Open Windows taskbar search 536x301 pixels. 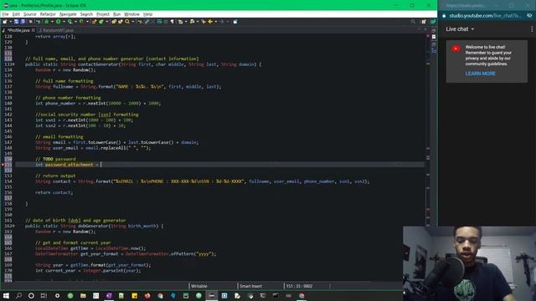(18, 296)
